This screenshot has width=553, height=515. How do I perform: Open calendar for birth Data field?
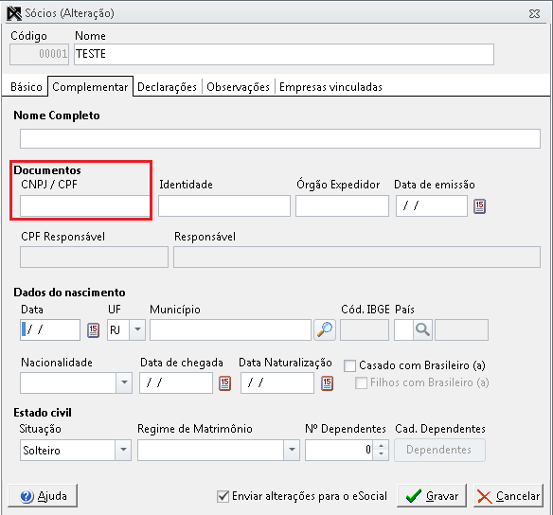pos(93,330)
